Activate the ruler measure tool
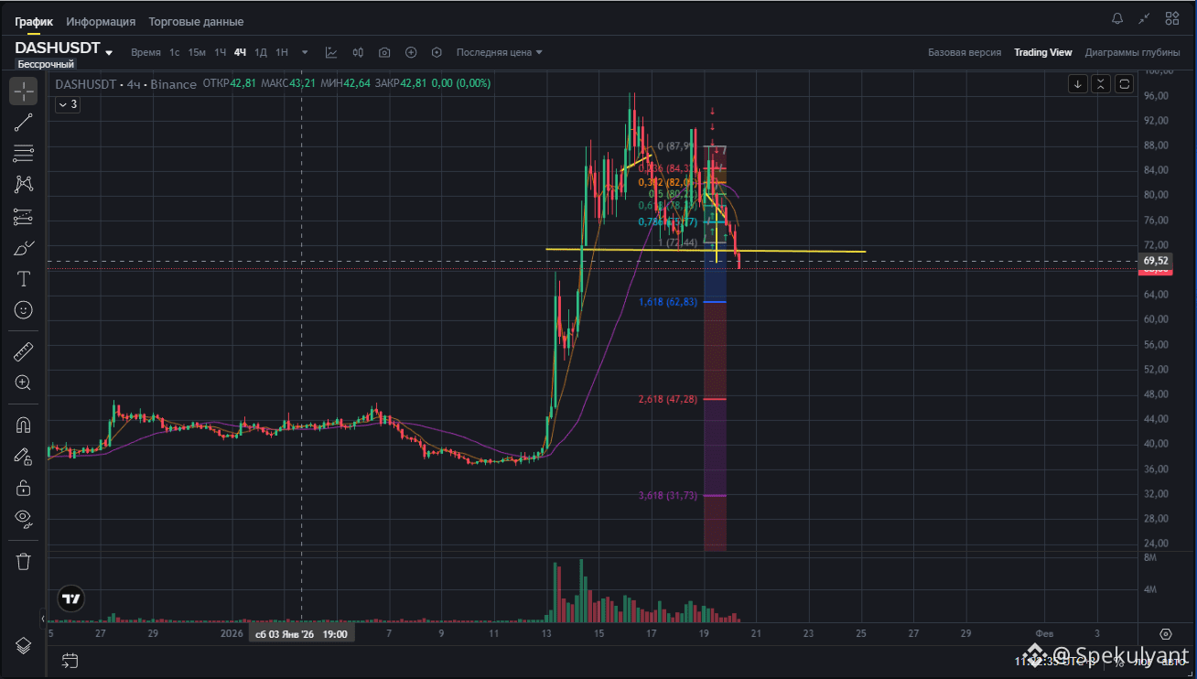The height and width of the screenshot is (679, 1197). click(24, 351)
